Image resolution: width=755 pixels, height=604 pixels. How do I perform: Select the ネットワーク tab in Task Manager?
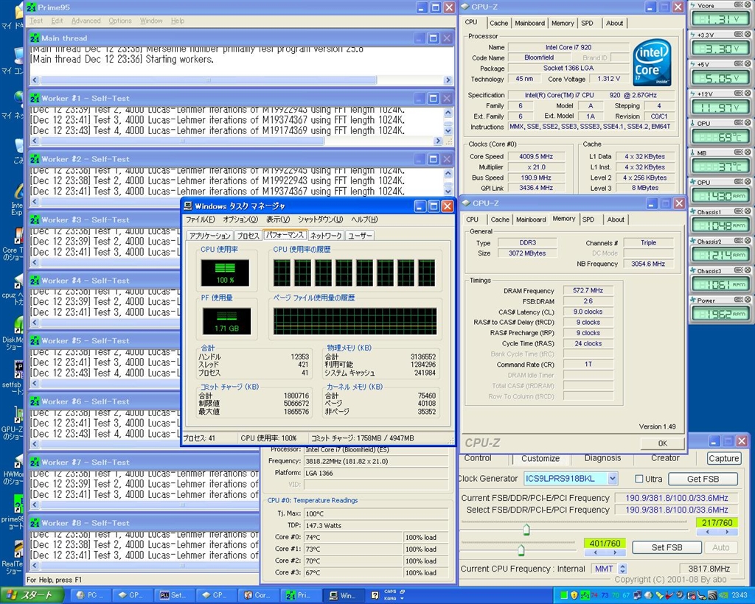[325, 236]
